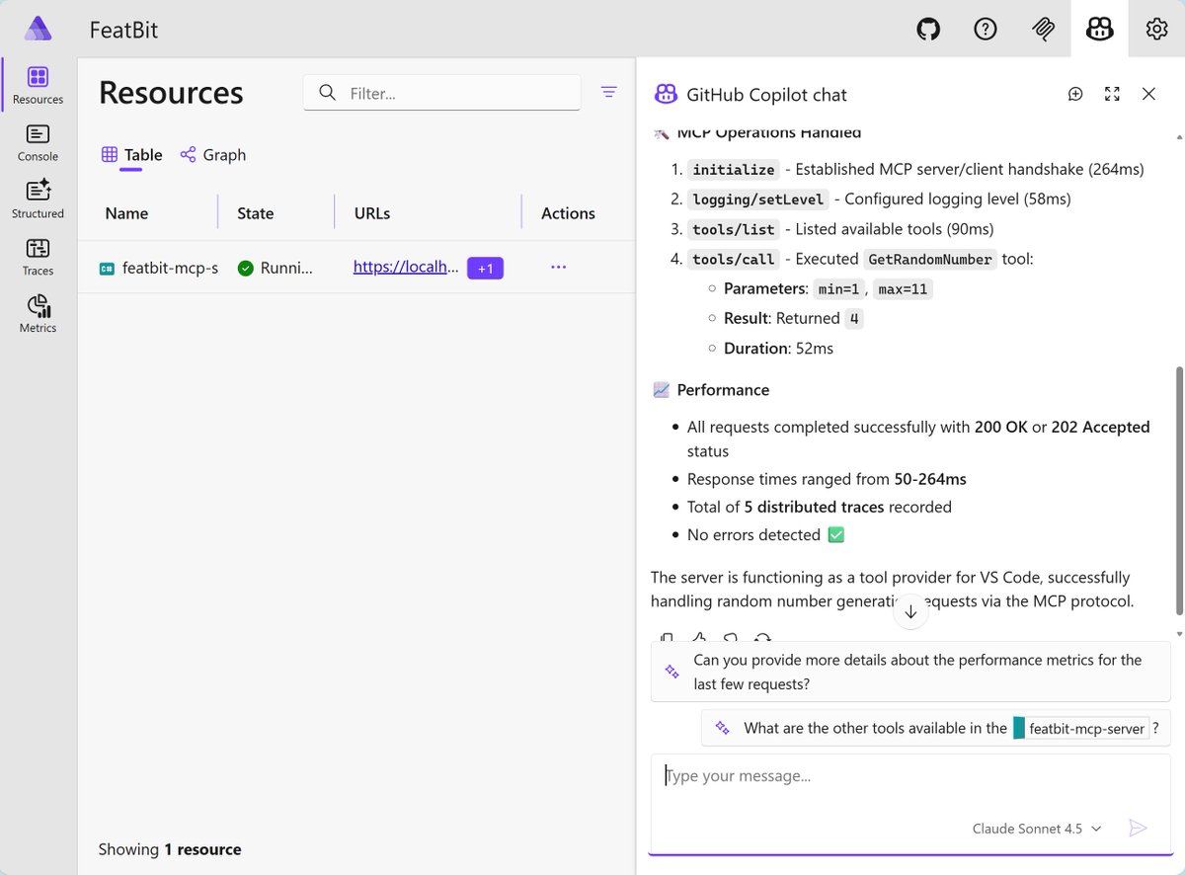Click the Aspire logo next to FeatBit

pos(39,29)
